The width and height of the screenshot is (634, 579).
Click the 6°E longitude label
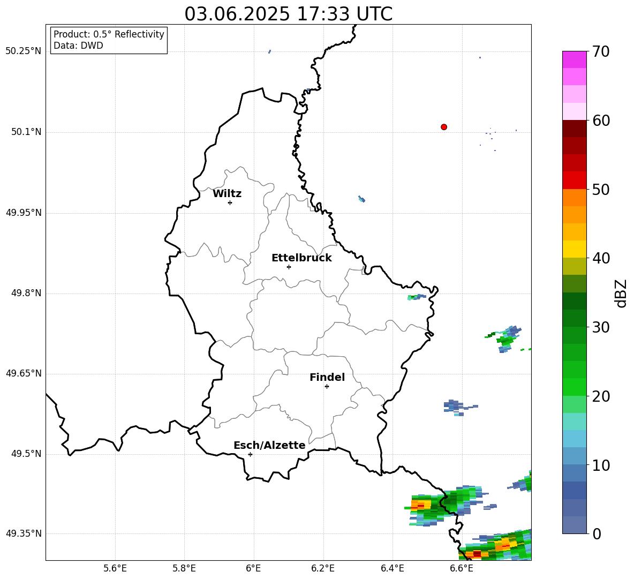pyautogui.click(x=253, y=568)
